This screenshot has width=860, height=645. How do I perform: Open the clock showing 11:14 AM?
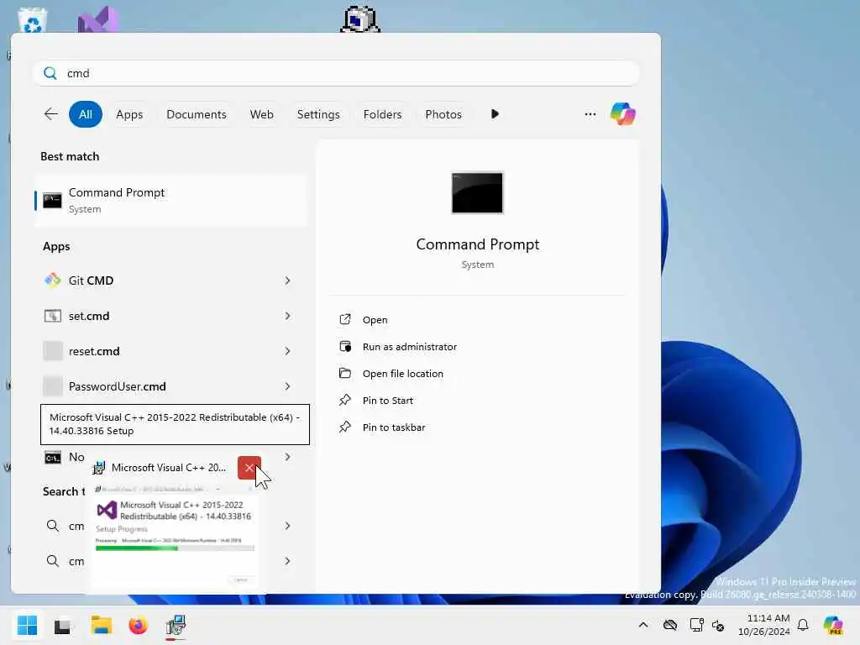(764, 625)
